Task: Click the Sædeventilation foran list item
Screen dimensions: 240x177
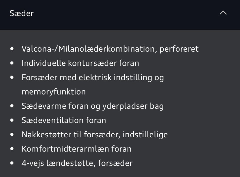Action: 64,120
